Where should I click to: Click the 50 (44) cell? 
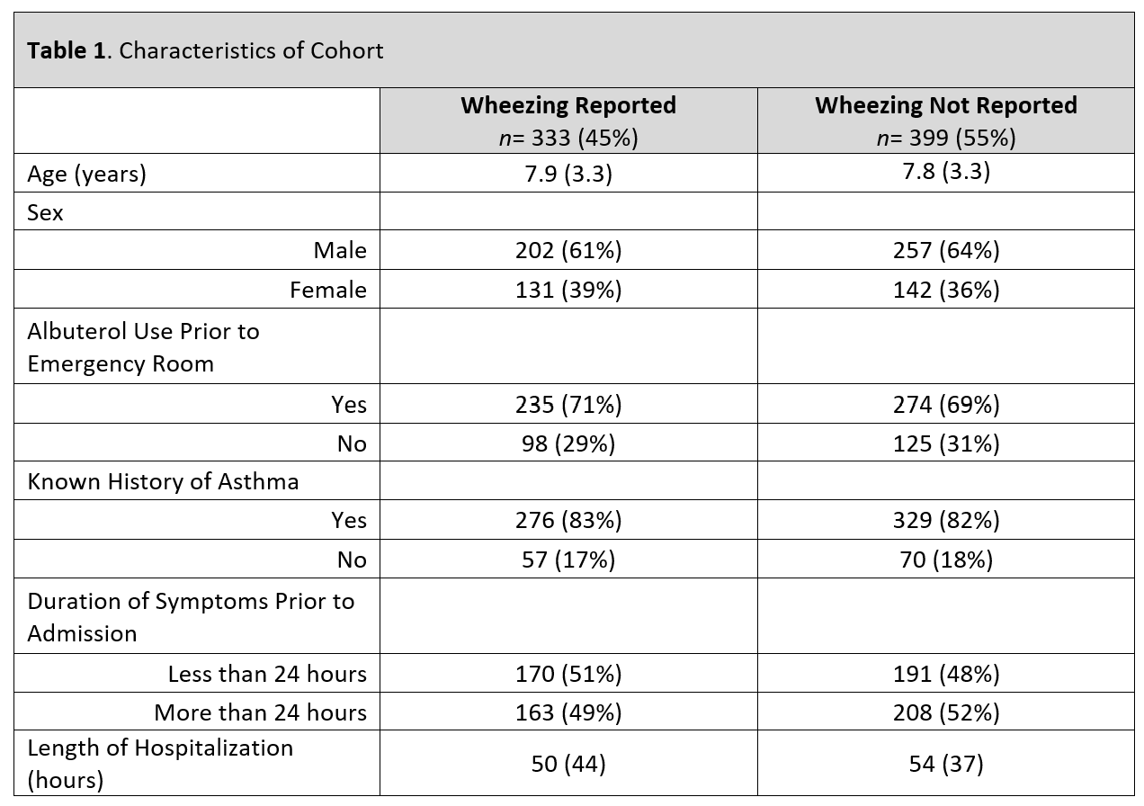pos(568,764)
